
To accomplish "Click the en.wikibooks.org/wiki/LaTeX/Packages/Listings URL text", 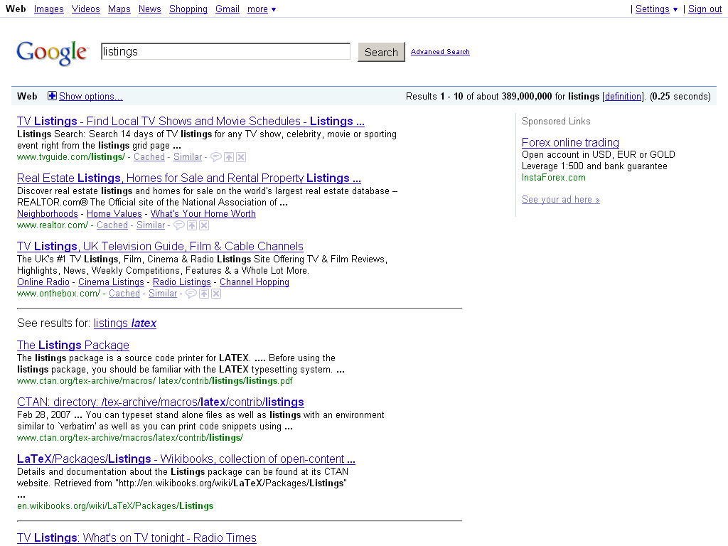I will pyautogui.click(x=115, y=506).
